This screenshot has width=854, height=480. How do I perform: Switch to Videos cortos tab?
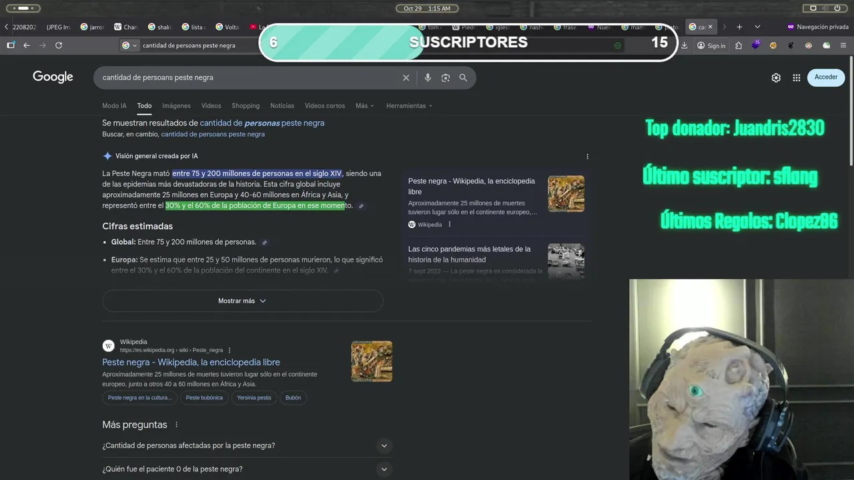(x=325, y=106)
